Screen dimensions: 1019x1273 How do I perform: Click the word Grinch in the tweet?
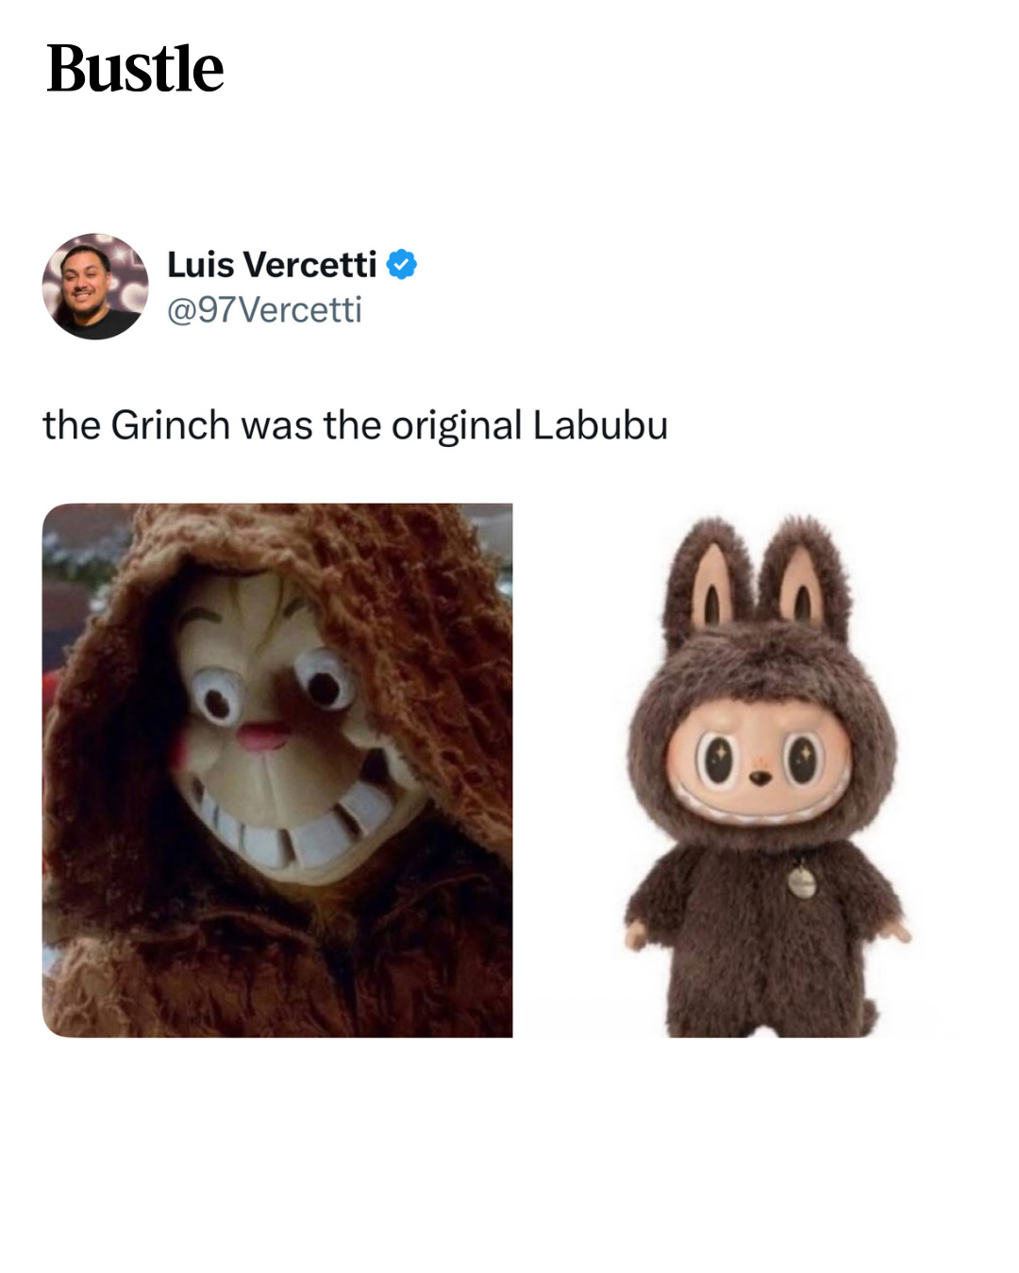pyautogui.click(x=170, y=425)
